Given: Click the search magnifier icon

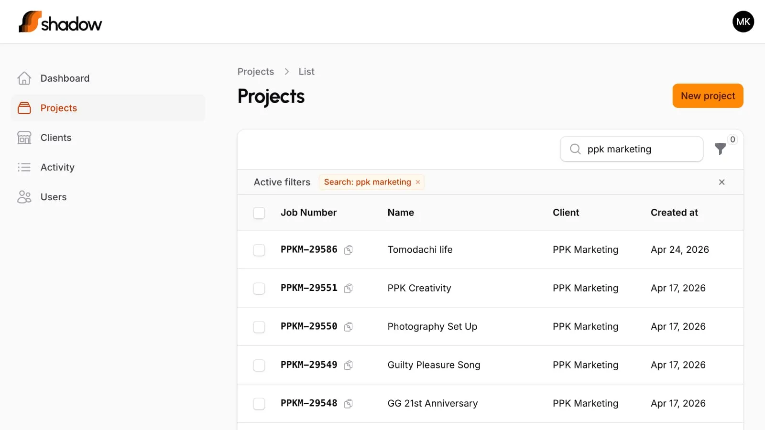Looking at the screenshot, I should tap(575, 149).
